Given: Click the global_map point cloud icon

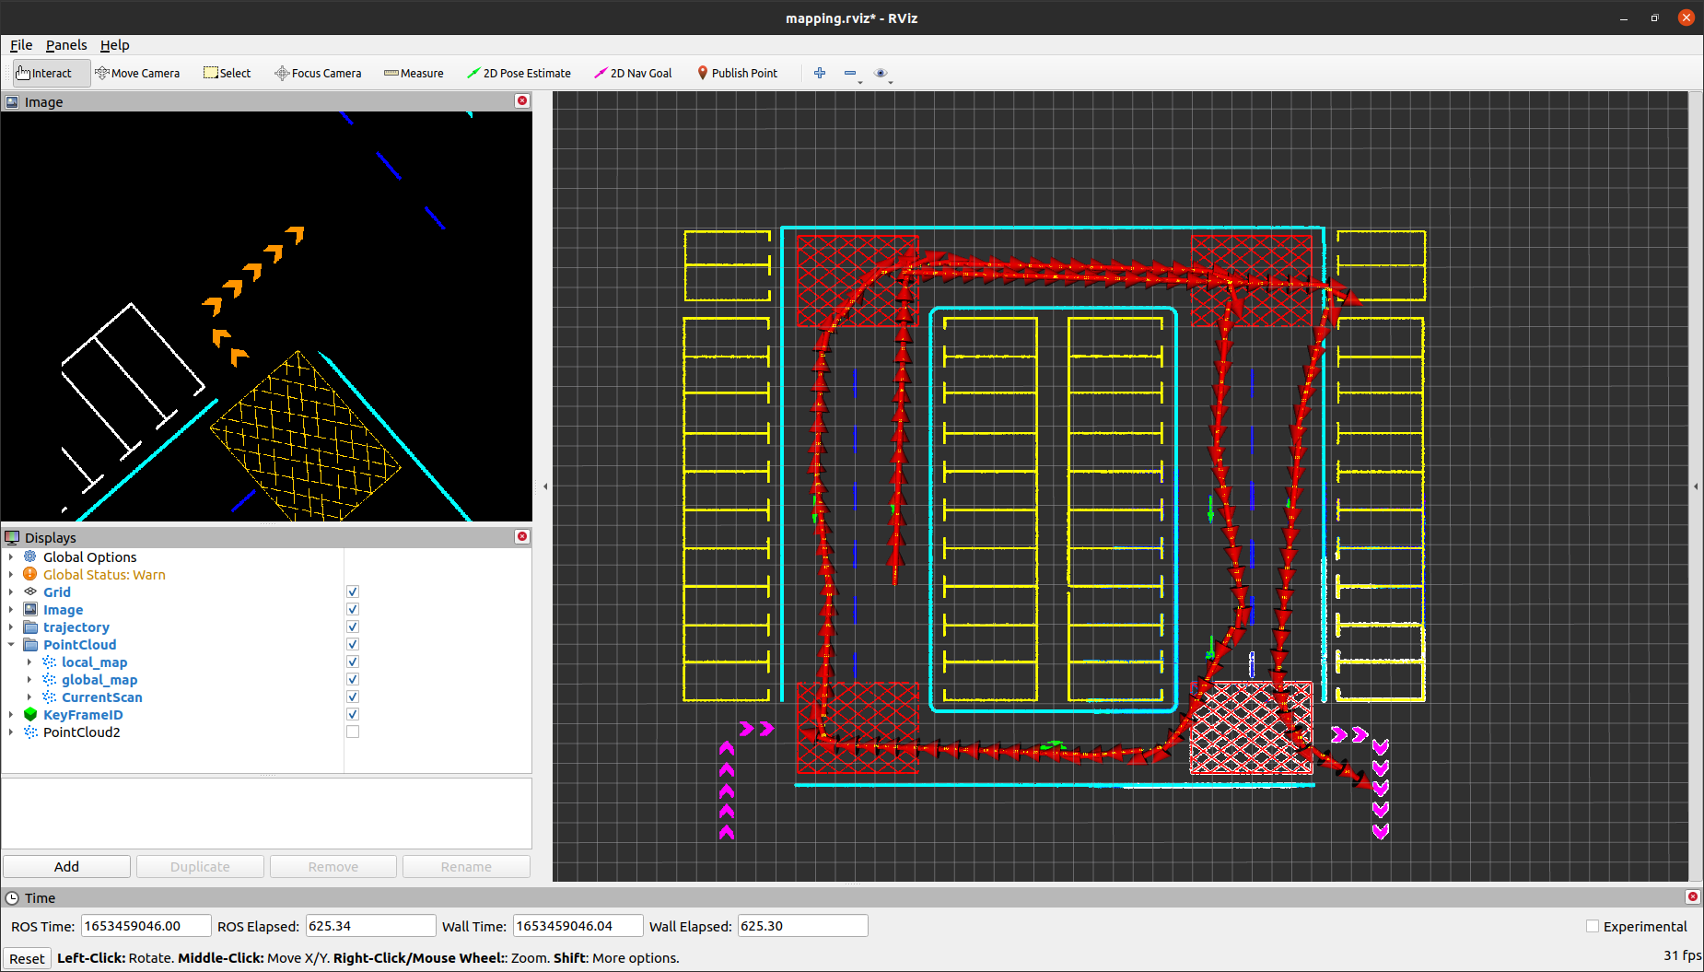Looking at the screenshot, I should [49, 679].
